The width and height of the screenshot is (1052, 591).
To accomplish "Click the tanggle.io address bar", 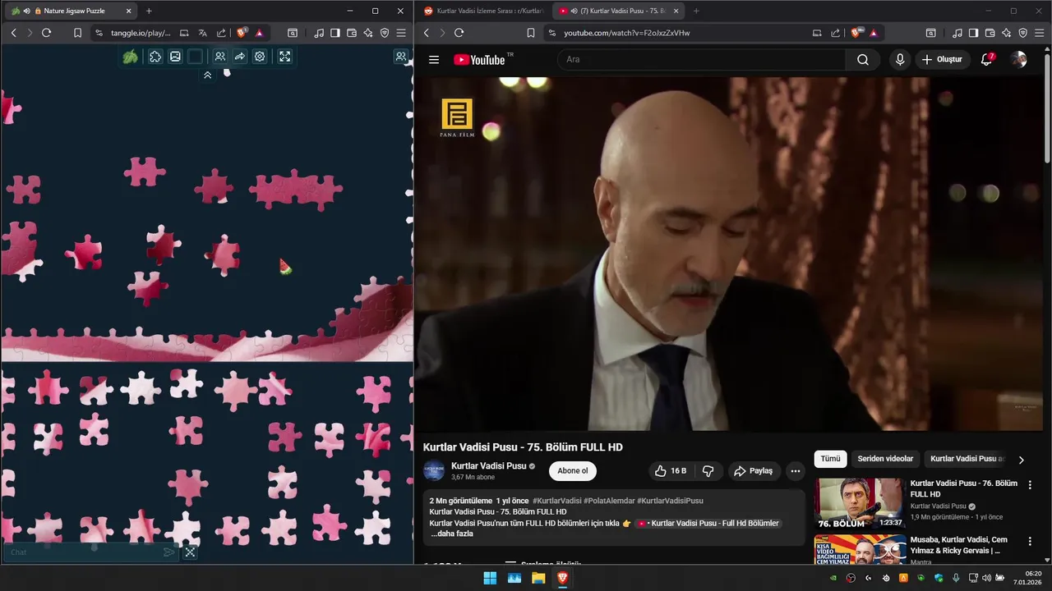I will pyautogui.click(x=141, y=33).
